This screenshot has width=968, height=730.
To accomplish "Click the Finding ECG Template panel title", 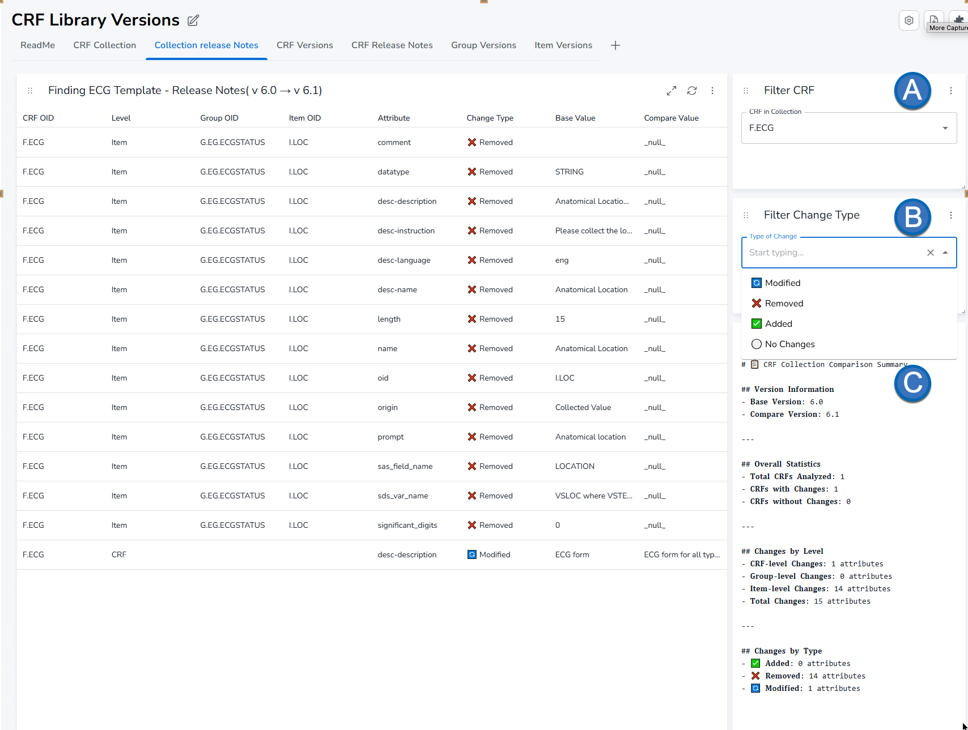I will tap(185, 91).
